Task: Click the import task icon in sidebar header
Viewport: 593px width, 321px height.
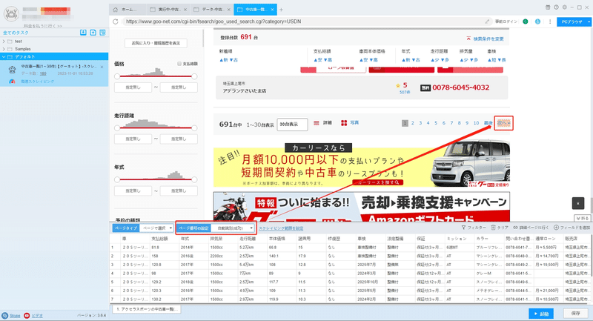Action: click(83, 33)
